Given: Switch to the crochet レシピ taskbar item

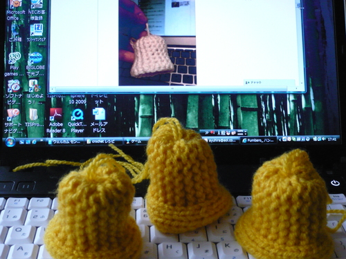Looking at the screenshot, I should coord(103,142).
